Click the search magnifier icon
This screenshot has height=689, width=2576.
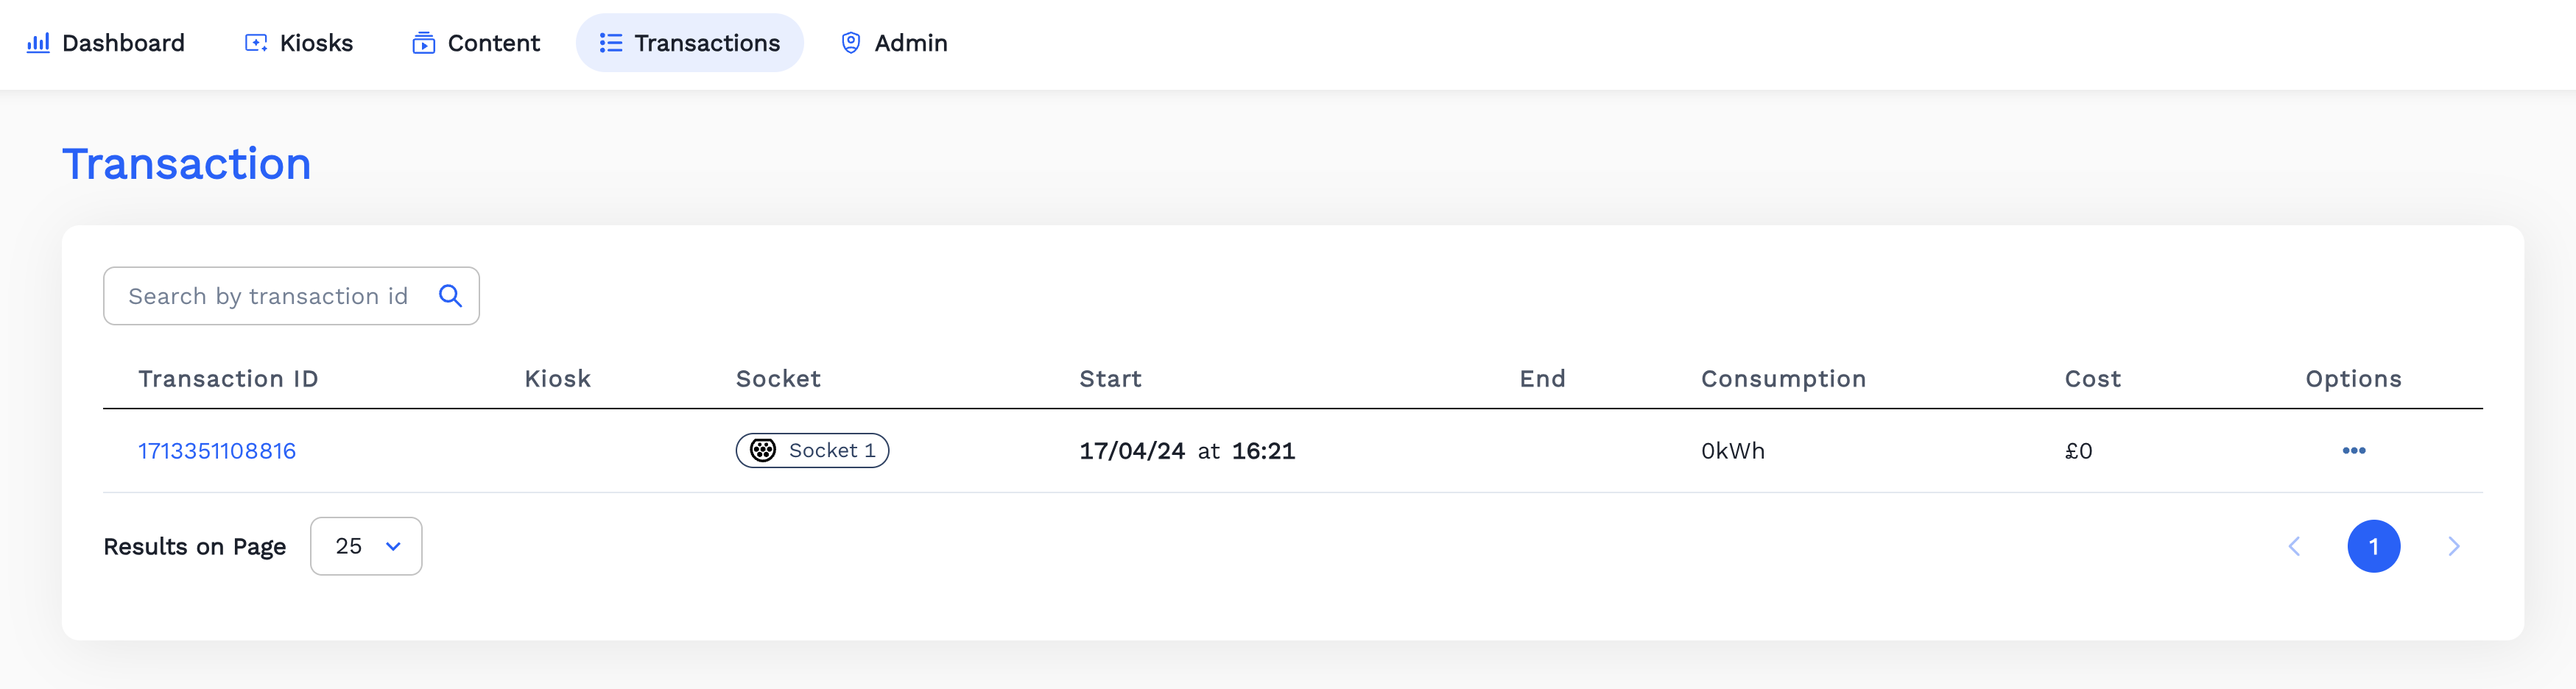[x=450, y=296]
